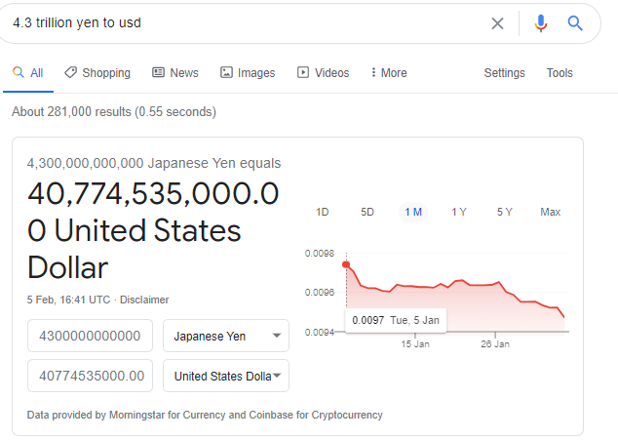Click the 0.0097 Tue, 5 Jan tooltip
The height and width of the screenshot is (440, 618).
tap(396, 320)
